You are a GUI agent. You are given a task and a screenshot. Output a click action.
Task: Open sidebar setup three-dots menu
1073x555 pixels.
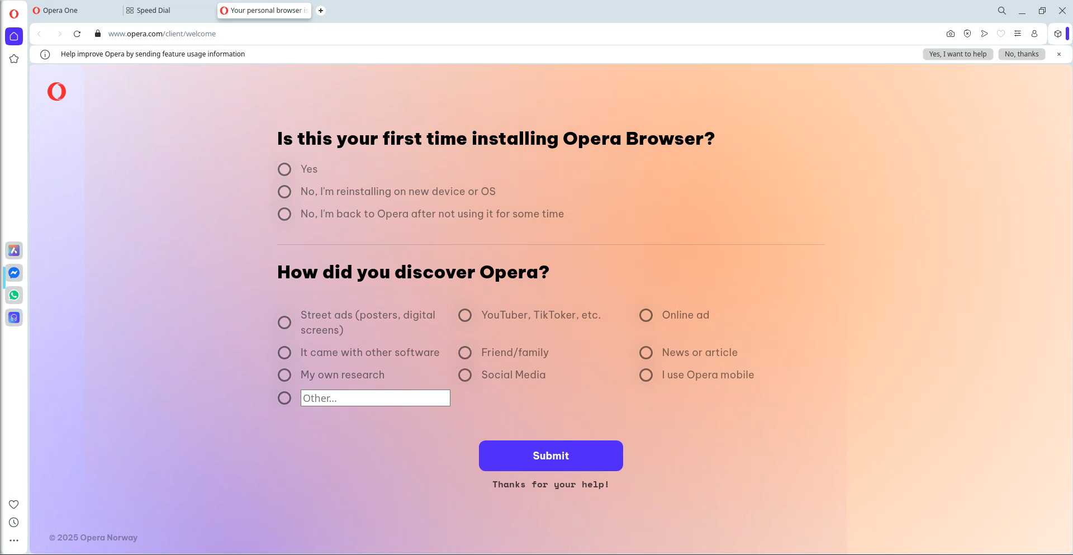[14, 540]
